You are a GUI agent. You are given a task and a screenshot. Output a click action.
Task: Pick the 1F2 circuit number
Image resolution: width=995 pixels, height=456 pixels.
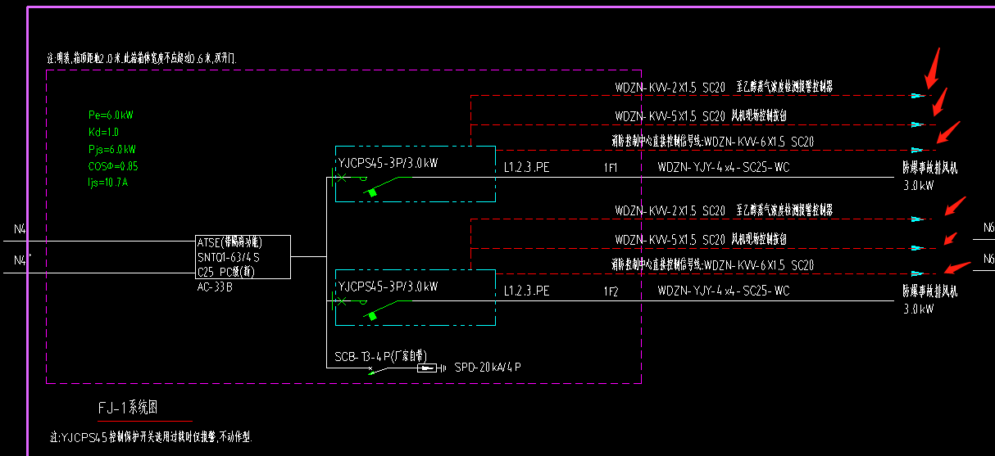(611, 291)
